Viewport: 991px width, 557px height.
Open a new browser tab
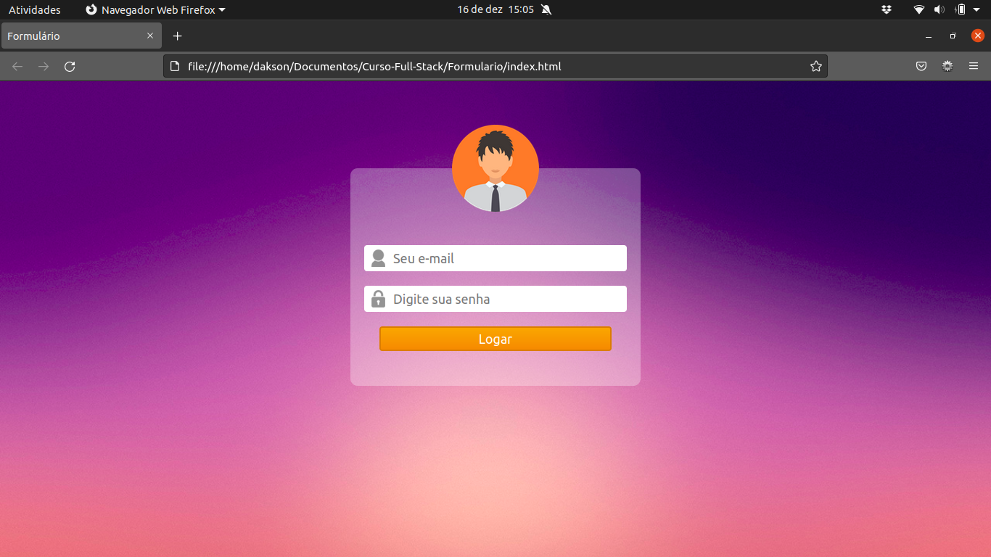click(177, 35)
